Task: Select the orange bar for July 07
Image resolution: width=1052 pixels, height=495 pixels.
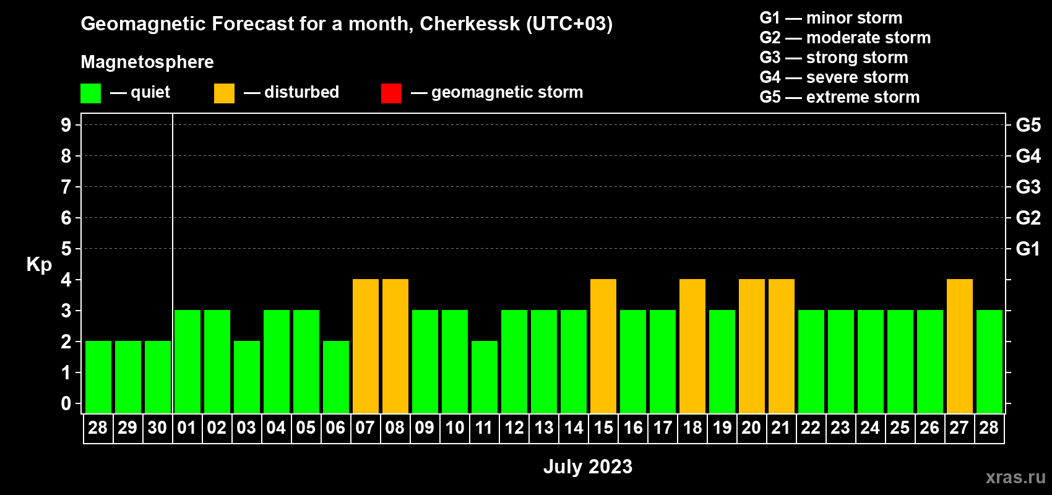Action: (x=366, y=346)
